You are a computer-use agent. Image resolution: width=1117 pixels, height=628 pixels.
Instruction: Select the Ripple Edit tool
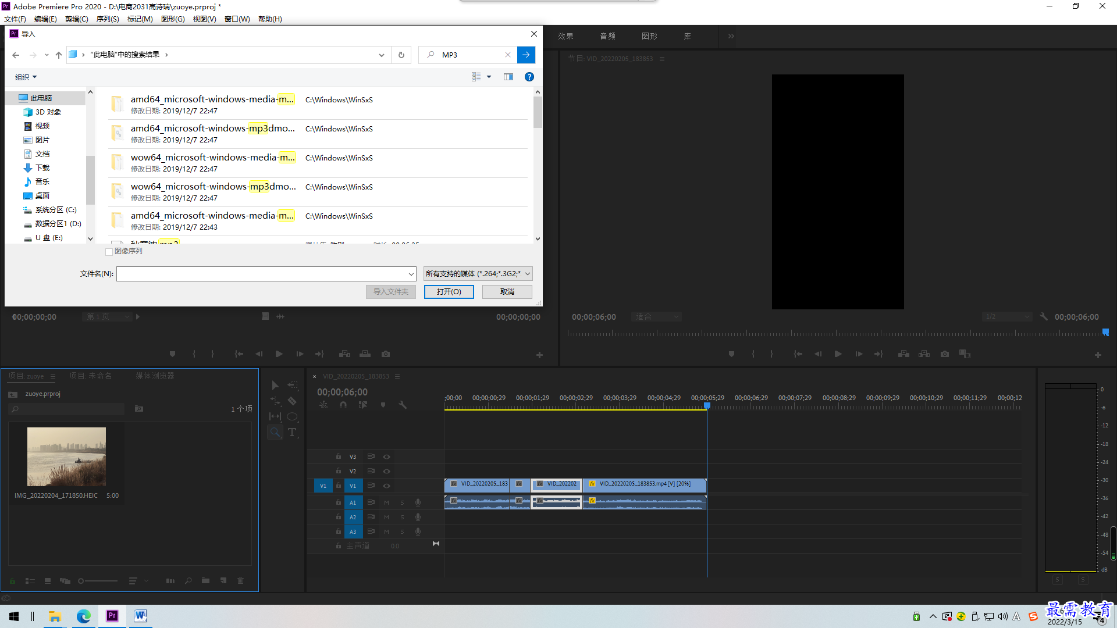(275, 401)
